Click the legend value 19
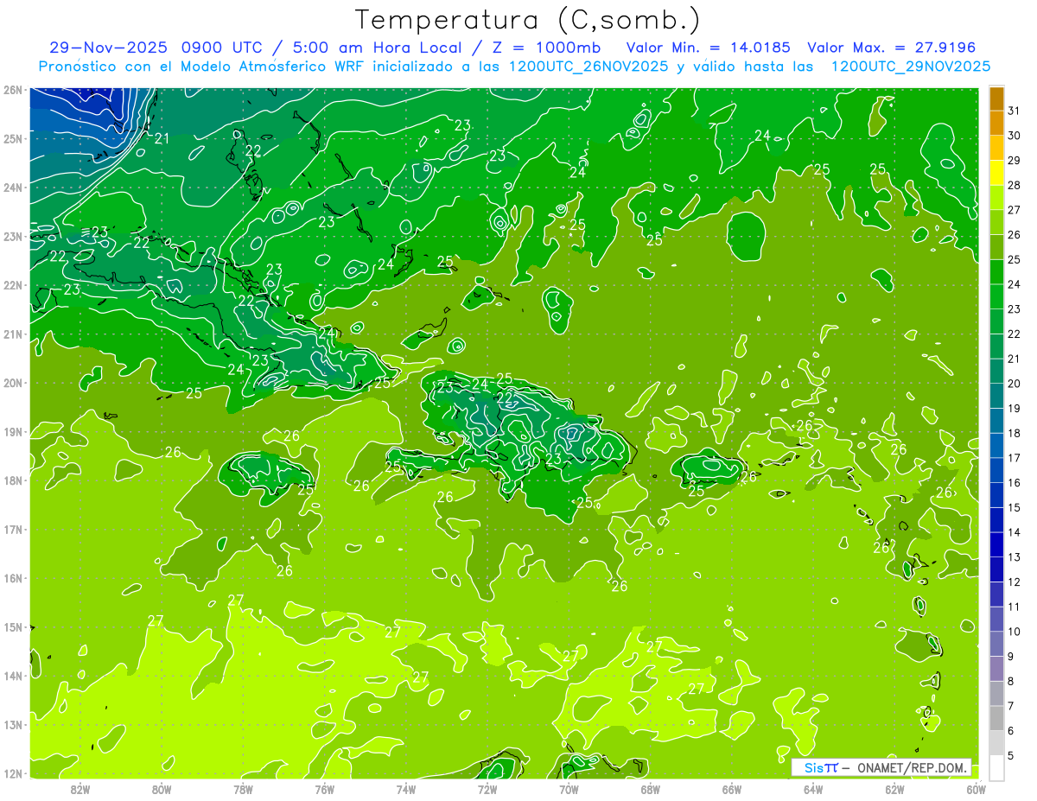Image resolution: width=1037 pixels, height=801 pixels. [x=1014, y=409]
